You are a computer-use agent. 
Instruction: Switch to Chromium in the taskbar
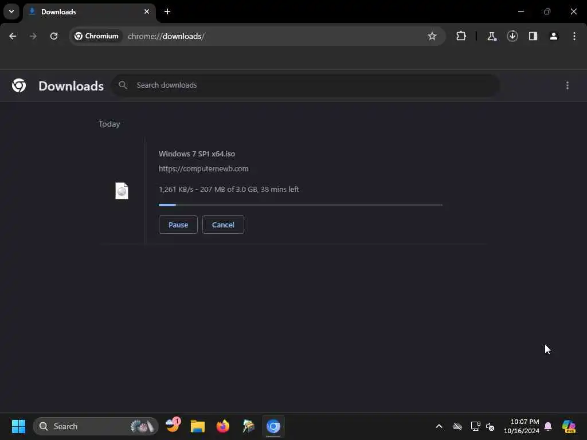click(x=273, y=426)
